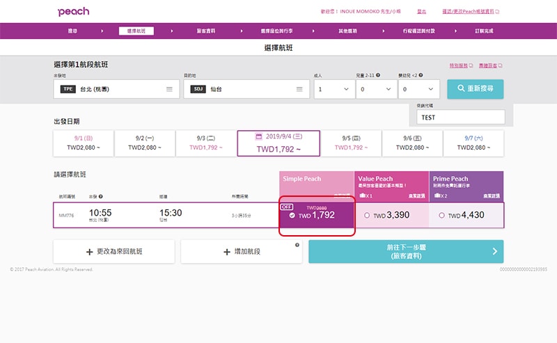Click the Peach logo

coord(74,11)
